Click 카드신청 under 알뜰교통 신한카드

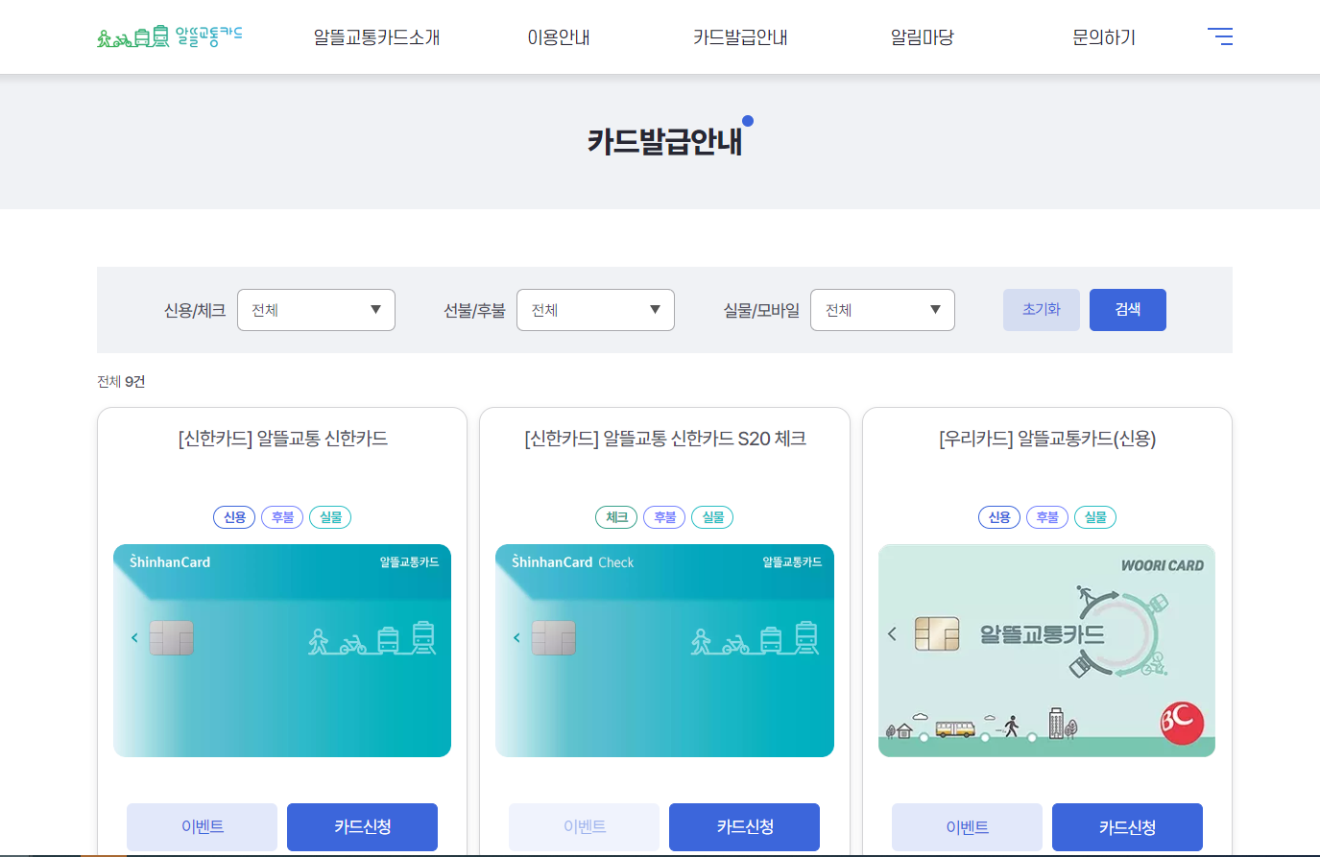[x=362, y=827]
